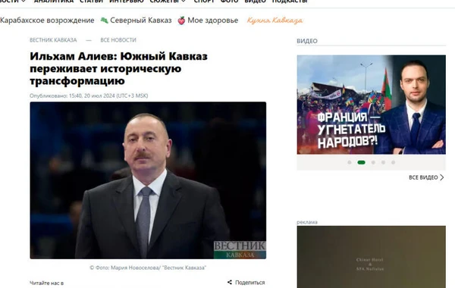The image size is (455, 288).
Task: Click the ВСЕ НОВОСТИ breadcrumb
Action: pyautogui.click(x=118, y=40)
